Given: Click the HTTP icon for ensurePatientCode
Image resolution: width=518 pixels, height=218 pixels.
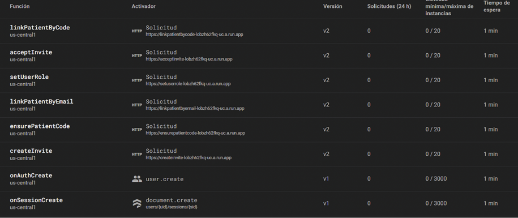Looking at the screenshot, I should point(137,130).
